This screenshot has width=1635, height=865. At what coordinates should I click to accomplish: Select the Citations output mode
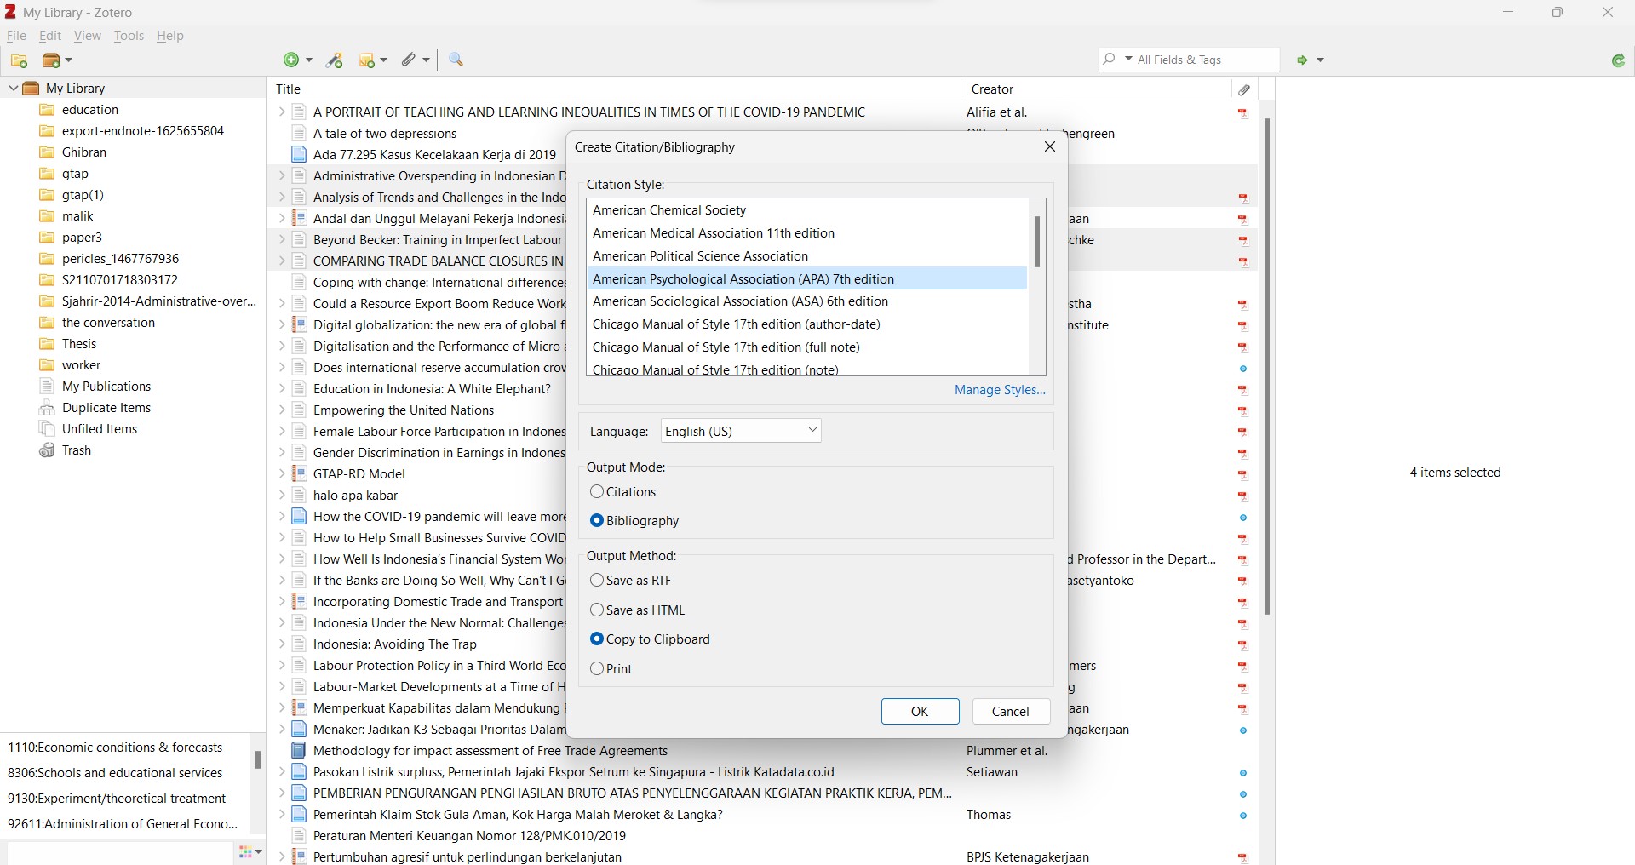[597, 492]
